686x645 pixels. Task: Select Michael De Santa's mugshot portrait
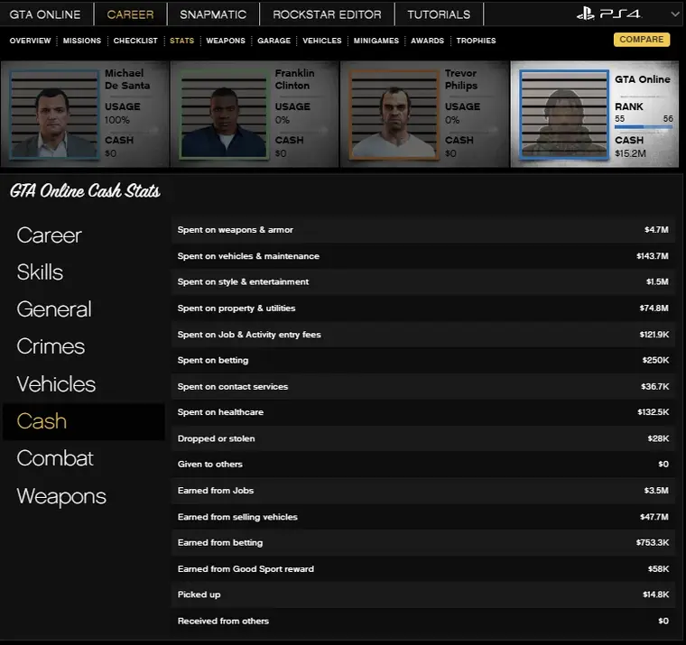pyautogui.click(x=53, y=114)
